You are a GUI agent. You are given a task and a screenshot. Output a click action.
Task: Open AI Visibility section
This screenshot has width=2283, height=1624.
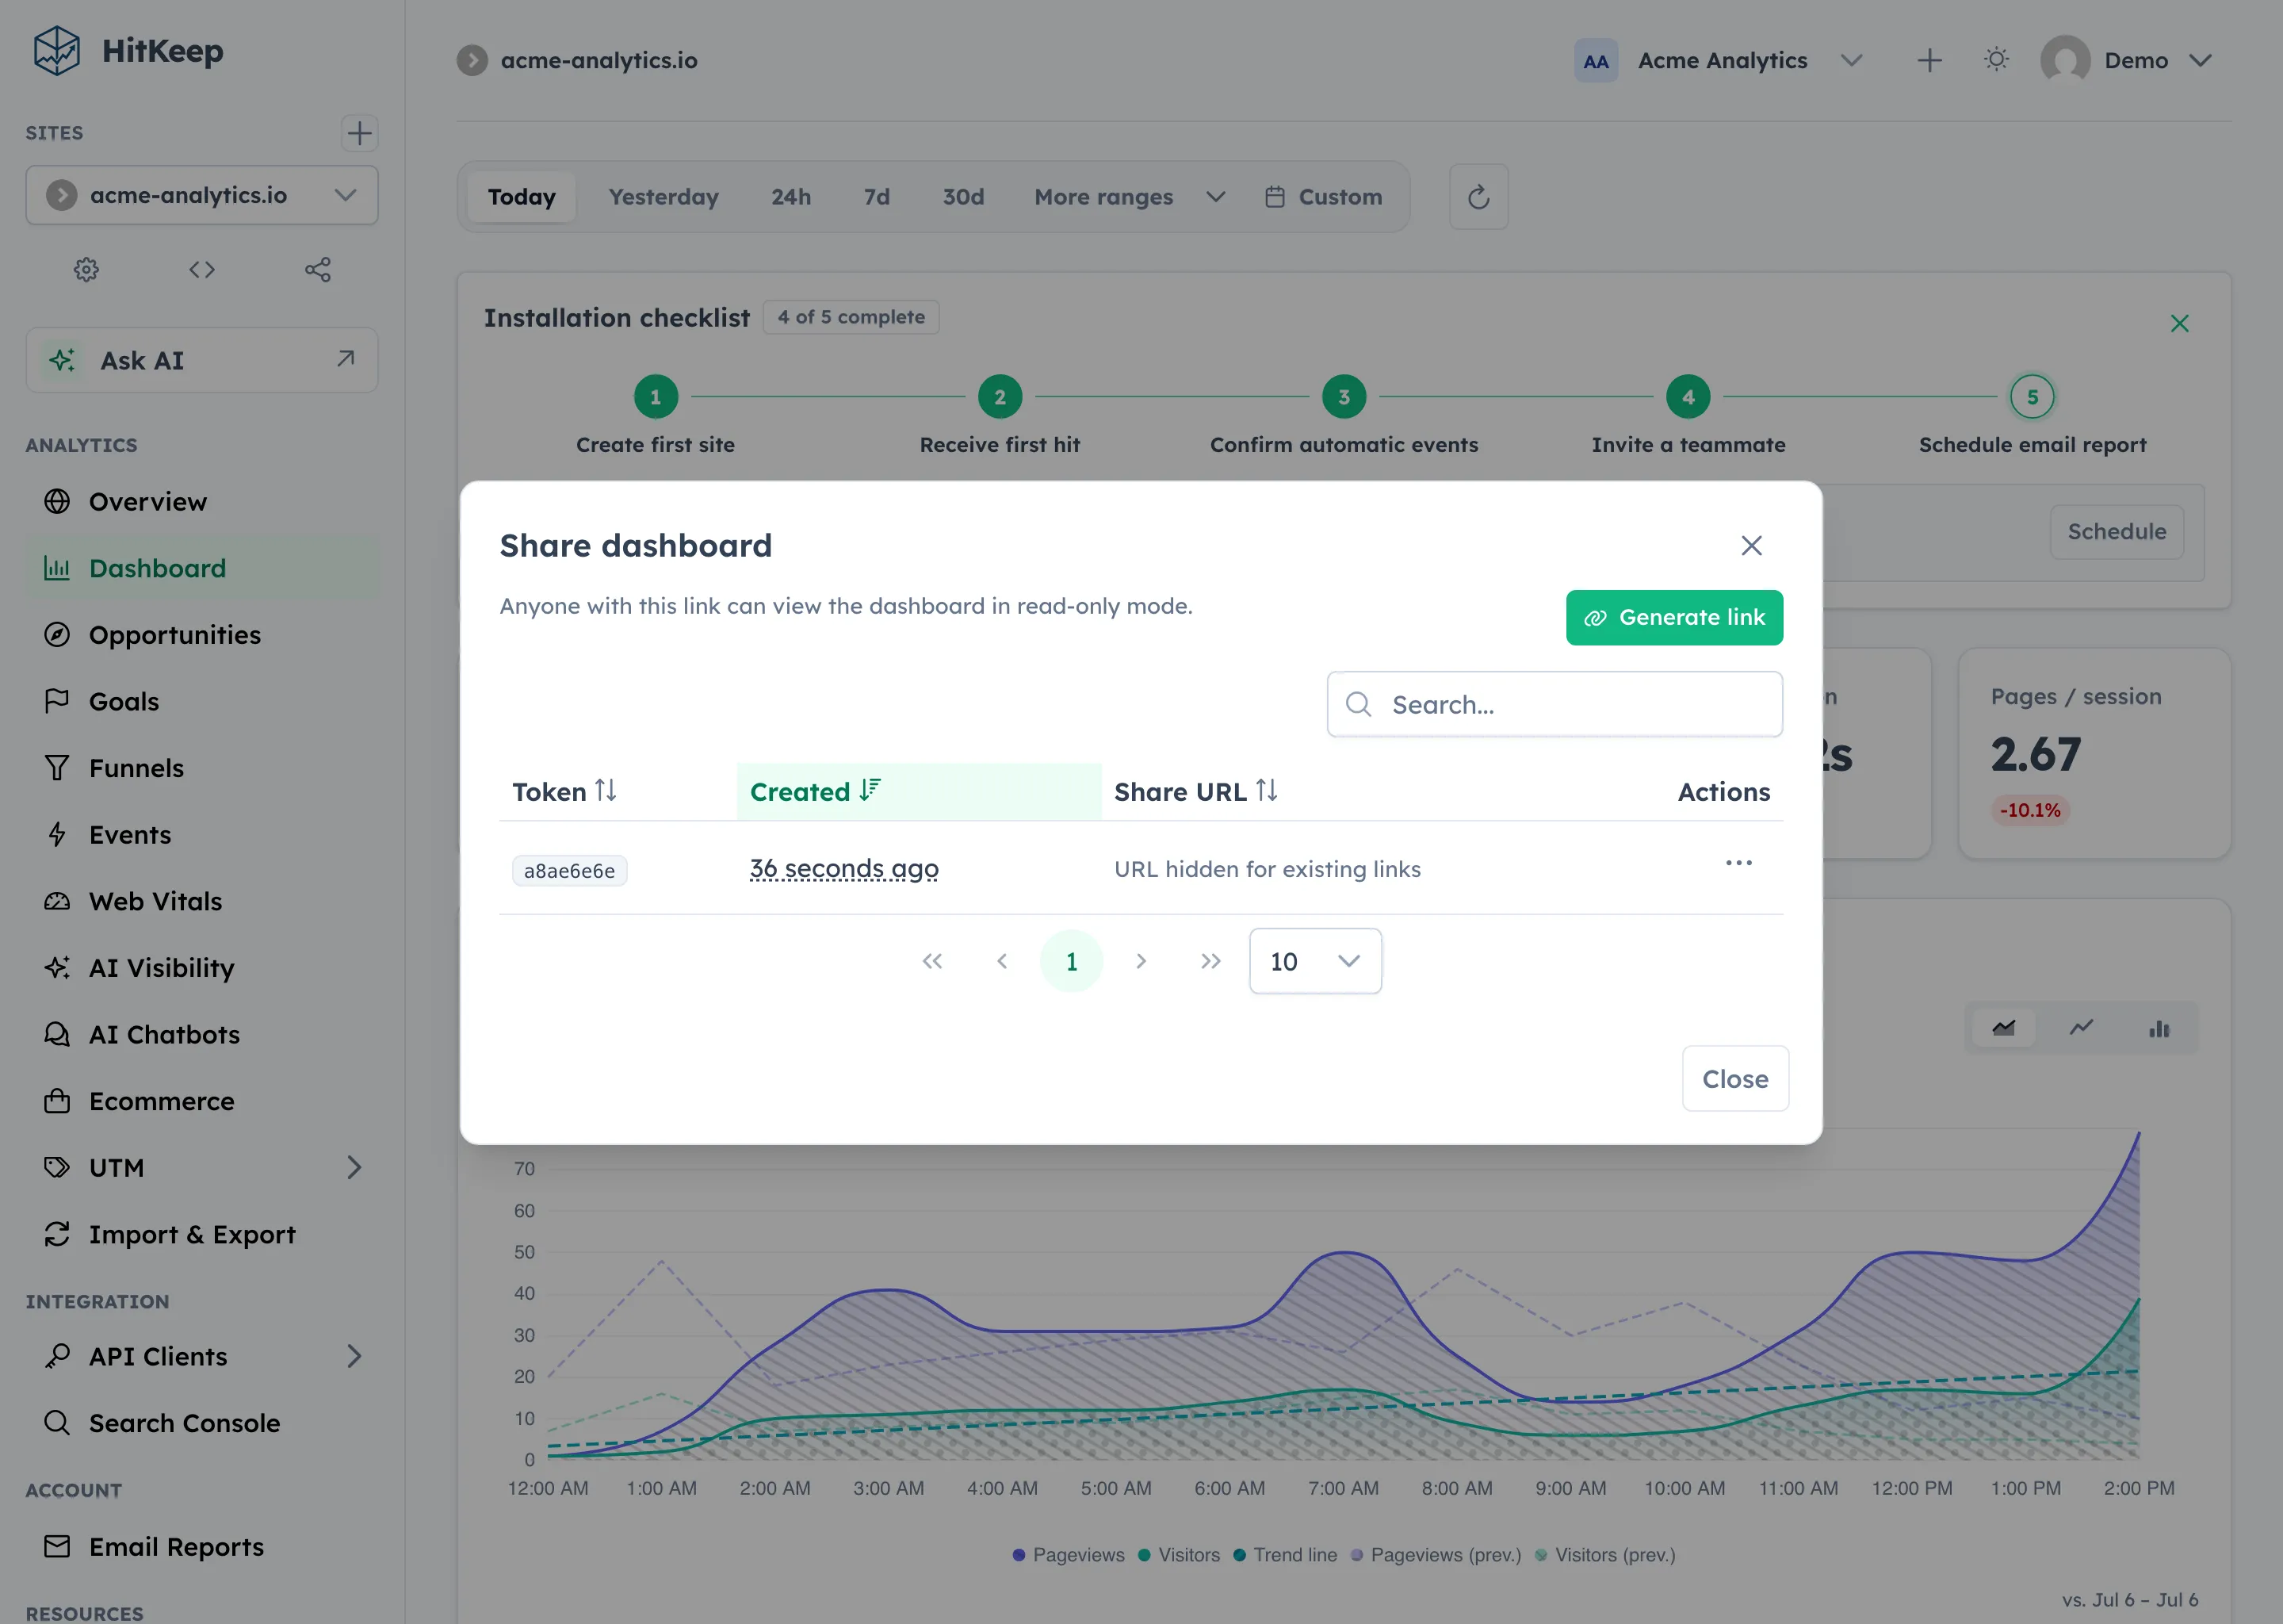[x=202, y=968]
